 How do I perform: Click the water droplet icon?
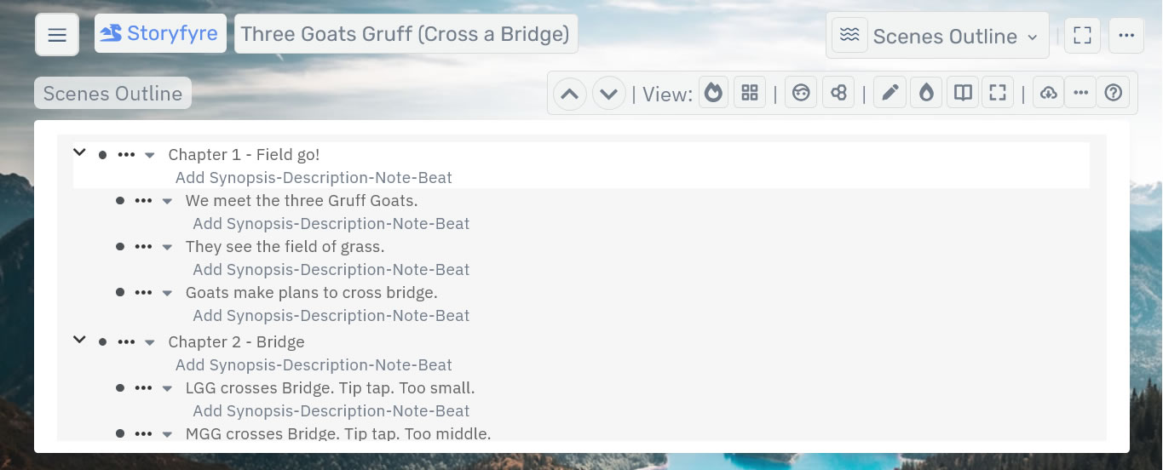coord(927,93)
